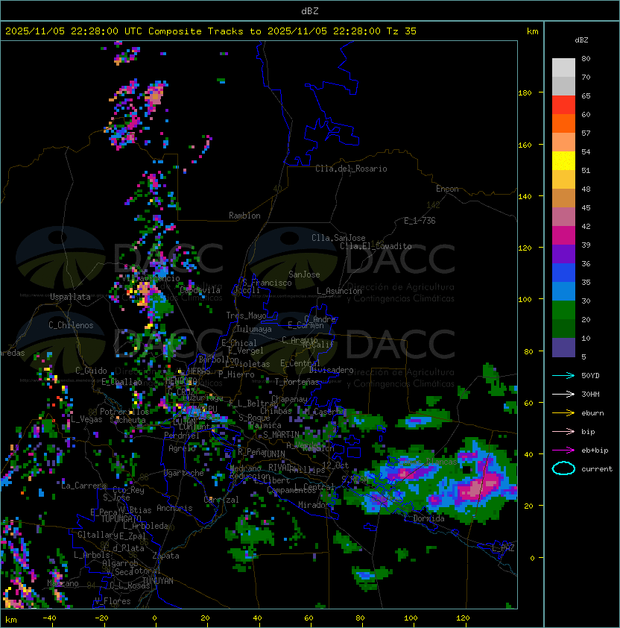
Task: Click the 'Anchoris' place label
Action: tap(174, 508)
